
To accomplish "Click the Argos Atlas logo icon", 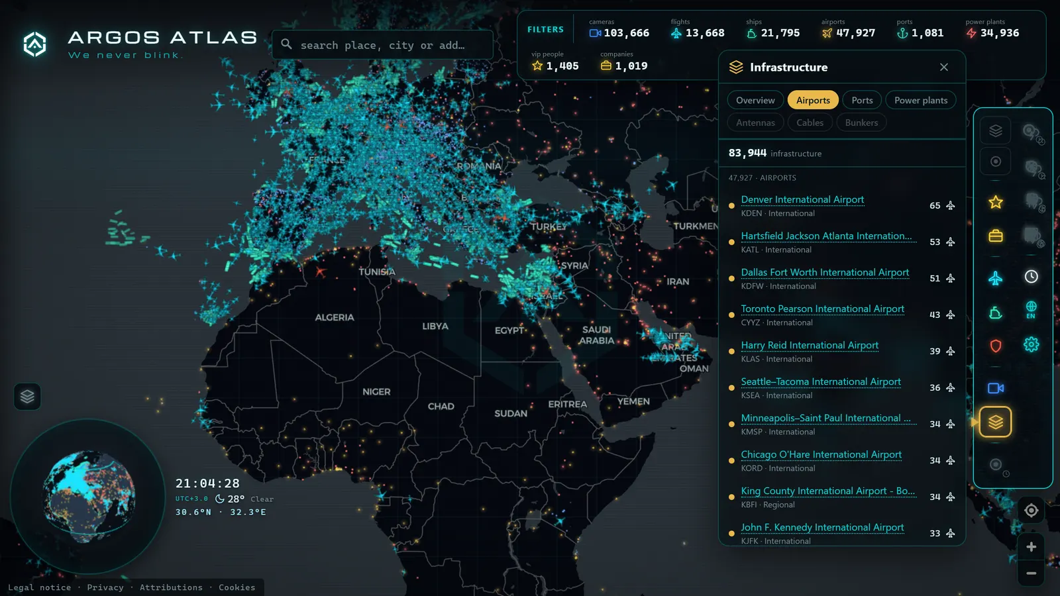I will [34, 44].
